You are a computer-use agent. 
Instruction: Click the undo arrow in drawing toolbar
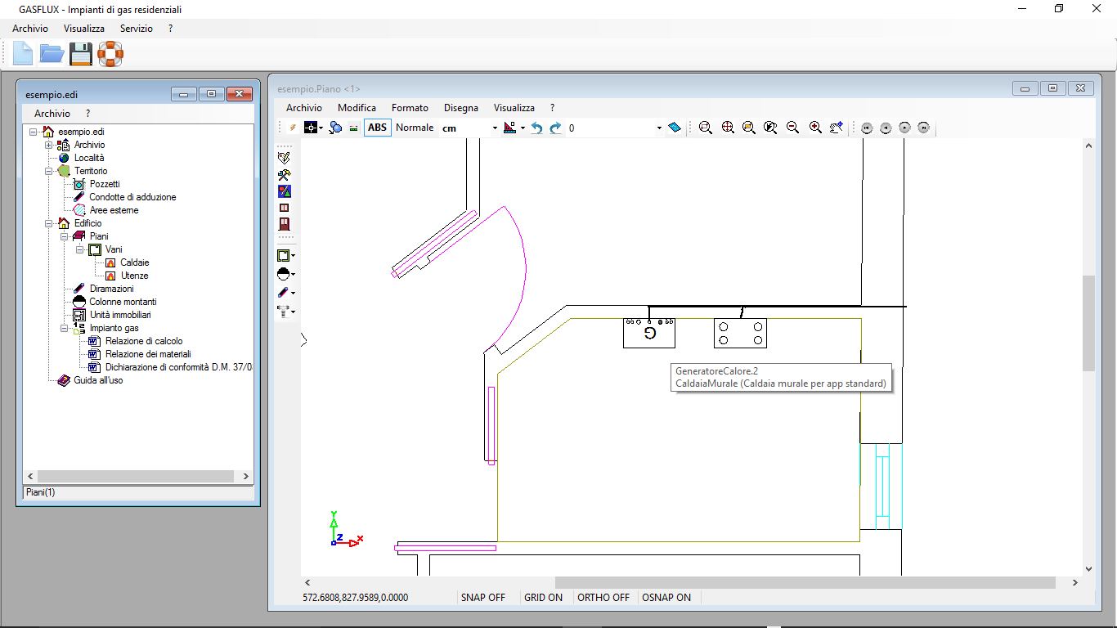coord(536,128)
